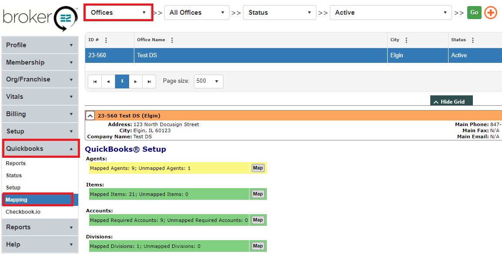Open Office Name column options menu
This screenshot has height=254, width=502.
point(172,40)
